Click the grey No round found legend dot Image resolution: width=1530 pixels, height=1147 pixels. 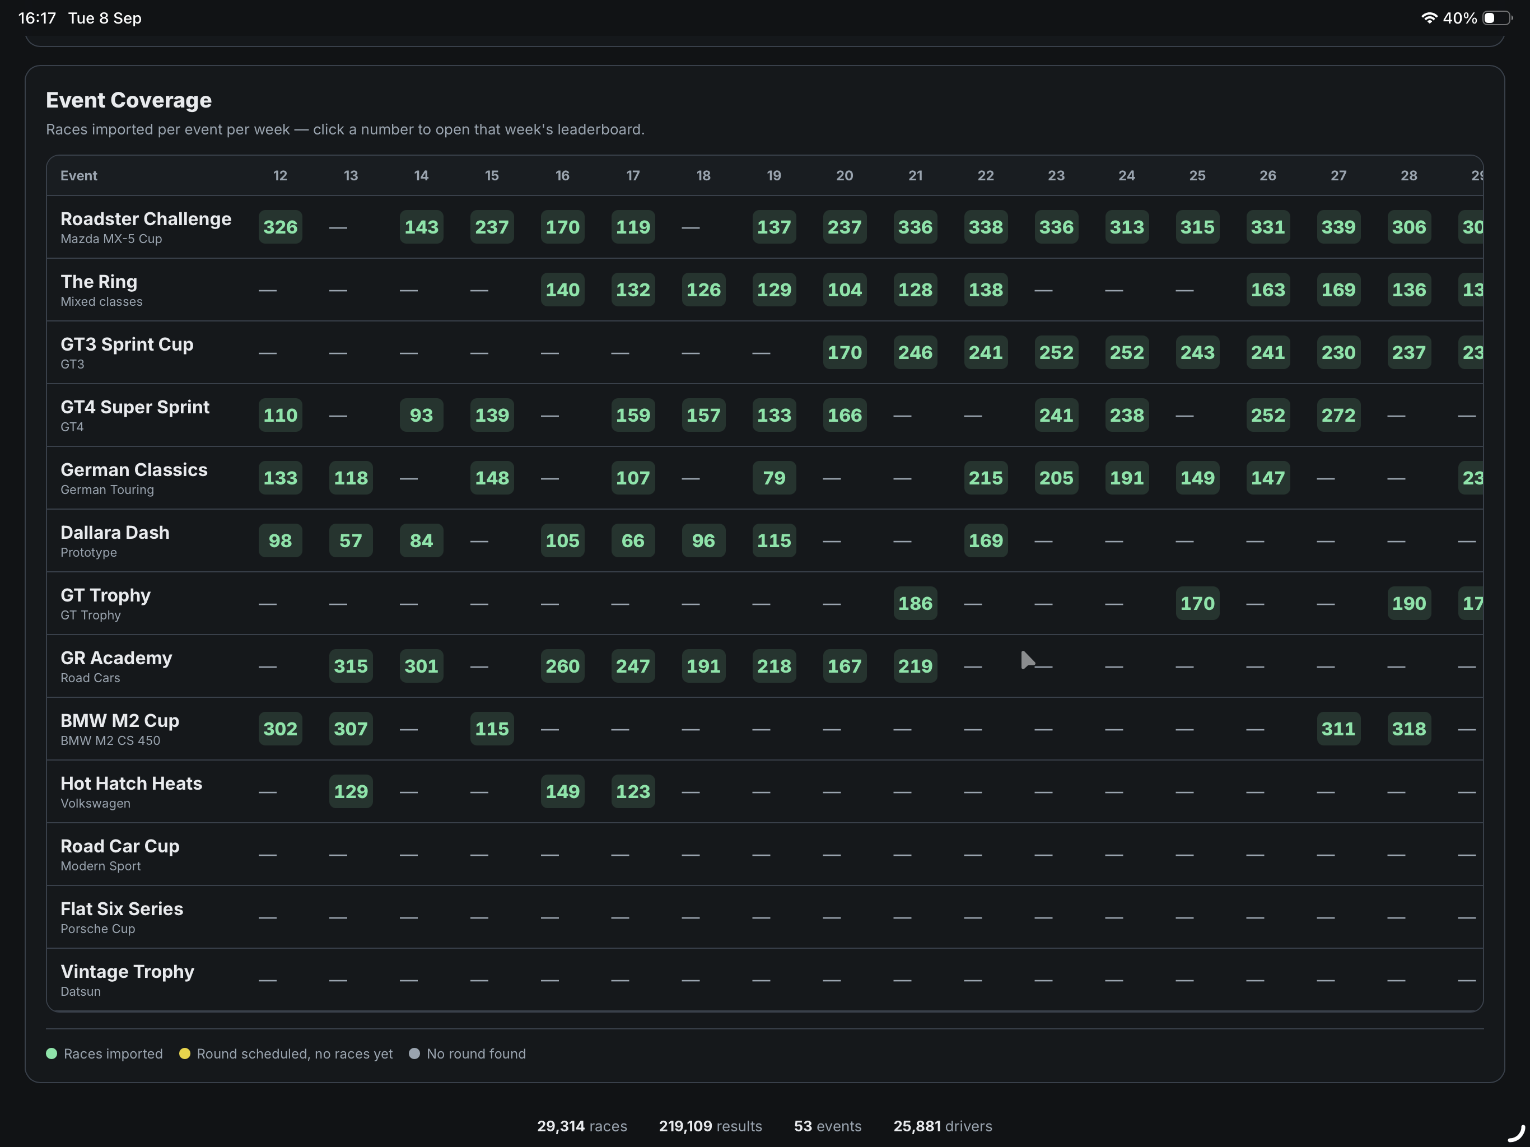point(414,1053)
